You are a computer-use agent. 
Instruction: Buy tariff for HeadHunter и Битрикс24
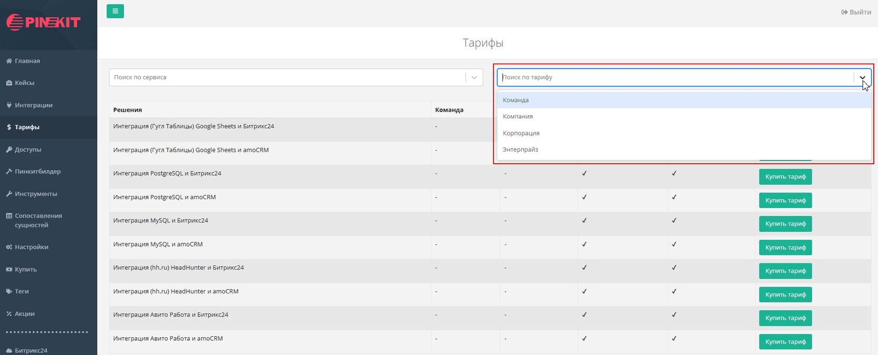pyautogui.click(x=785, y=271)
